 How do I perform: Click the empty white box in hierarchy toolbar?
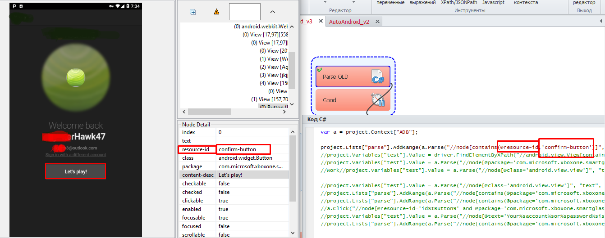point(244,12)
